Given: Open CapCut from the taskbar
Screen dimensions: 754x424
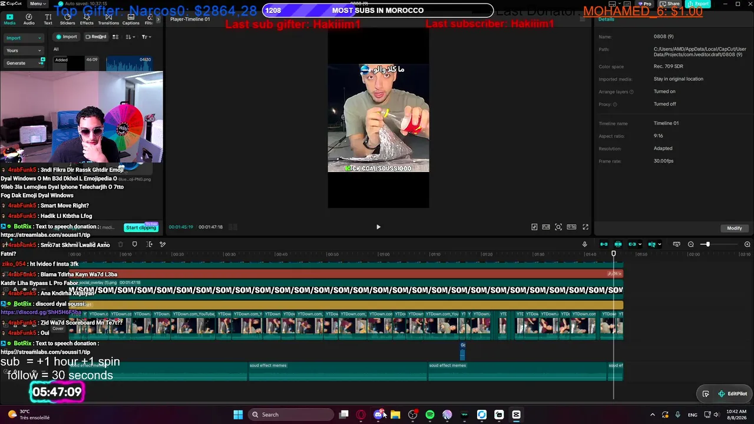Looking at the screenshot, I should (517, 415).
